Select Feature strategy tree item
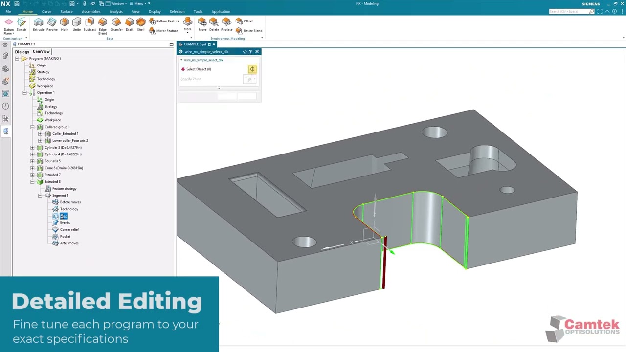The height and width of the screenshot is (352, 626). pyautogui.click(x=64, y=189)
